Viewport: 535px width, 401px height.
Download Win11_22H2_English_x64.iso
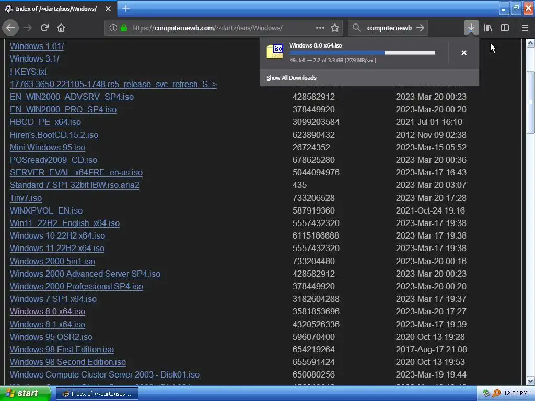(65, 223)
